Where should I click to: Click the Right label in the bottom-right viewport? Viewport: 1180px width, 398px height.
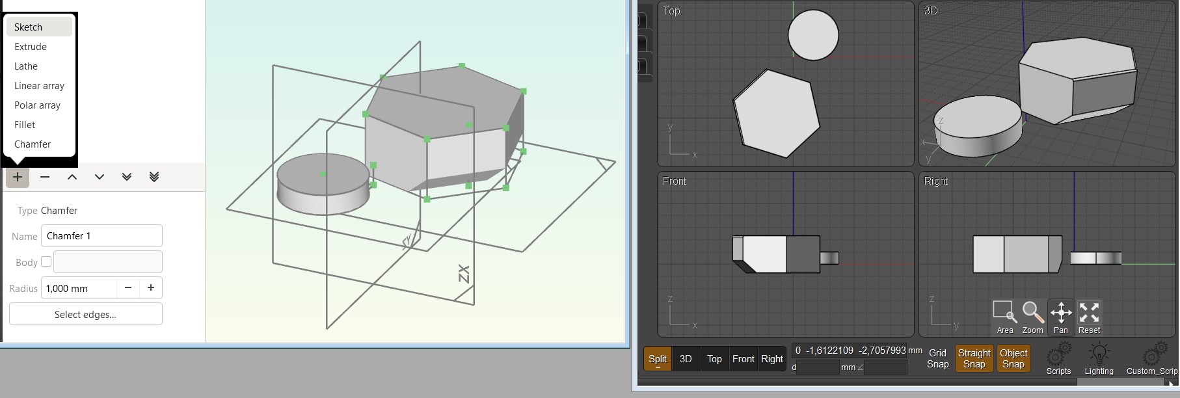coord(936,181)
